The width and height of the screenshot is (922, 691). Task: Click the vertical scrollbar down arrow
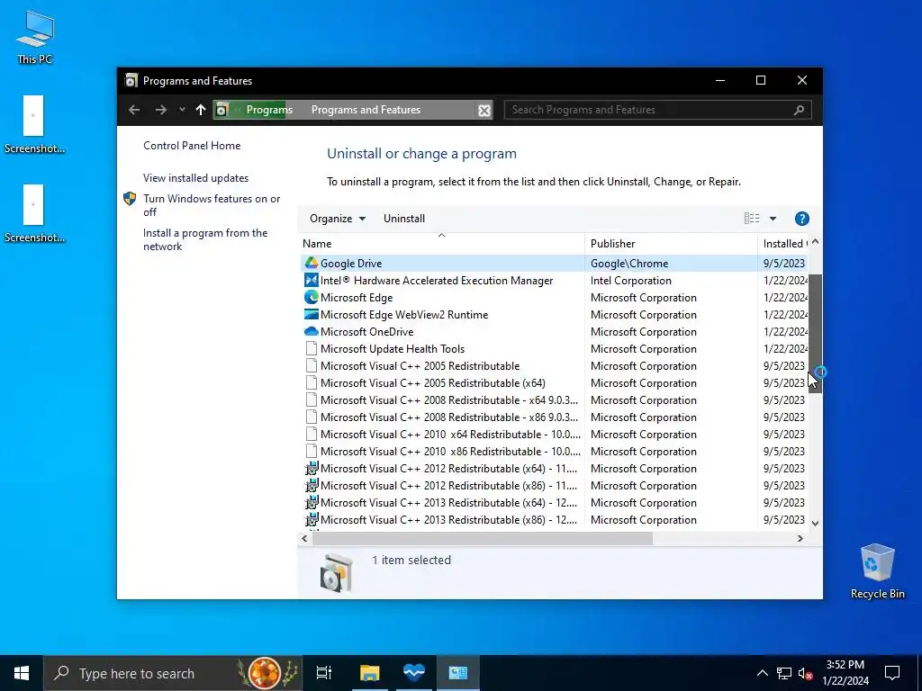(815, 523)
